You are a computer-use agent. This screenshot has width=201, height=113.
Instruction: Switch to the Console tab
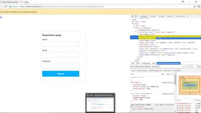pos(153,16)
